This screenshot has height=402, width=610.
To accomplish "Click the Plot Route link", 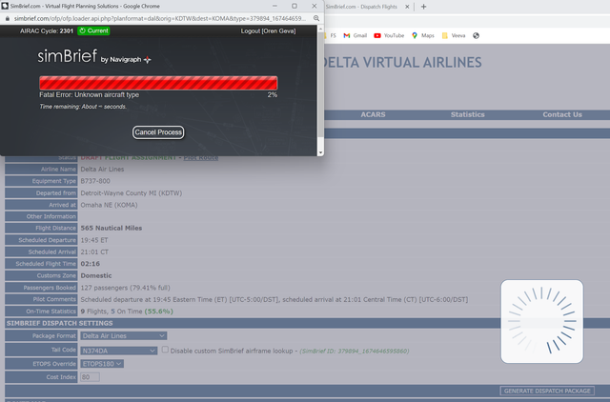I will click(201, 157).
